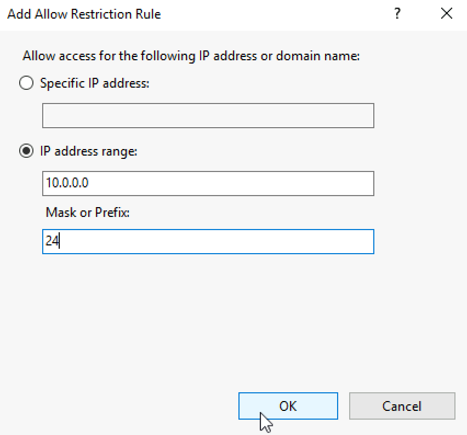This screenshot has height=435, width=467.
Task: Click the 10.0.0.0 text in range box
Action: pyautogui.click(x=67, y=184)
